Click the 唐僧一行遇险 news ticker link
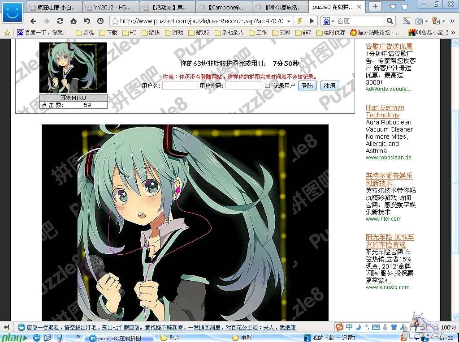 (x=161, y=327)
